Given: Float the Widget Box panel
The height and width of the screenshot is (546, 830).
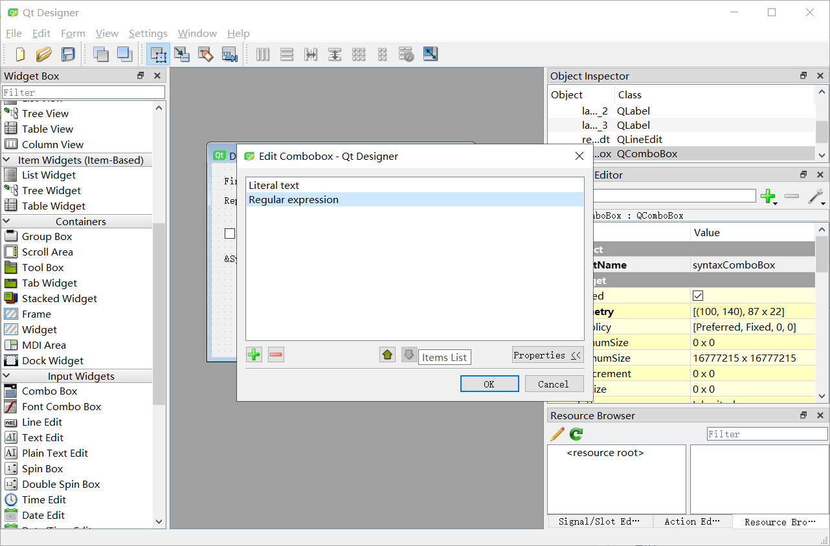Looking at the screenshot, I should pos(140,76).
